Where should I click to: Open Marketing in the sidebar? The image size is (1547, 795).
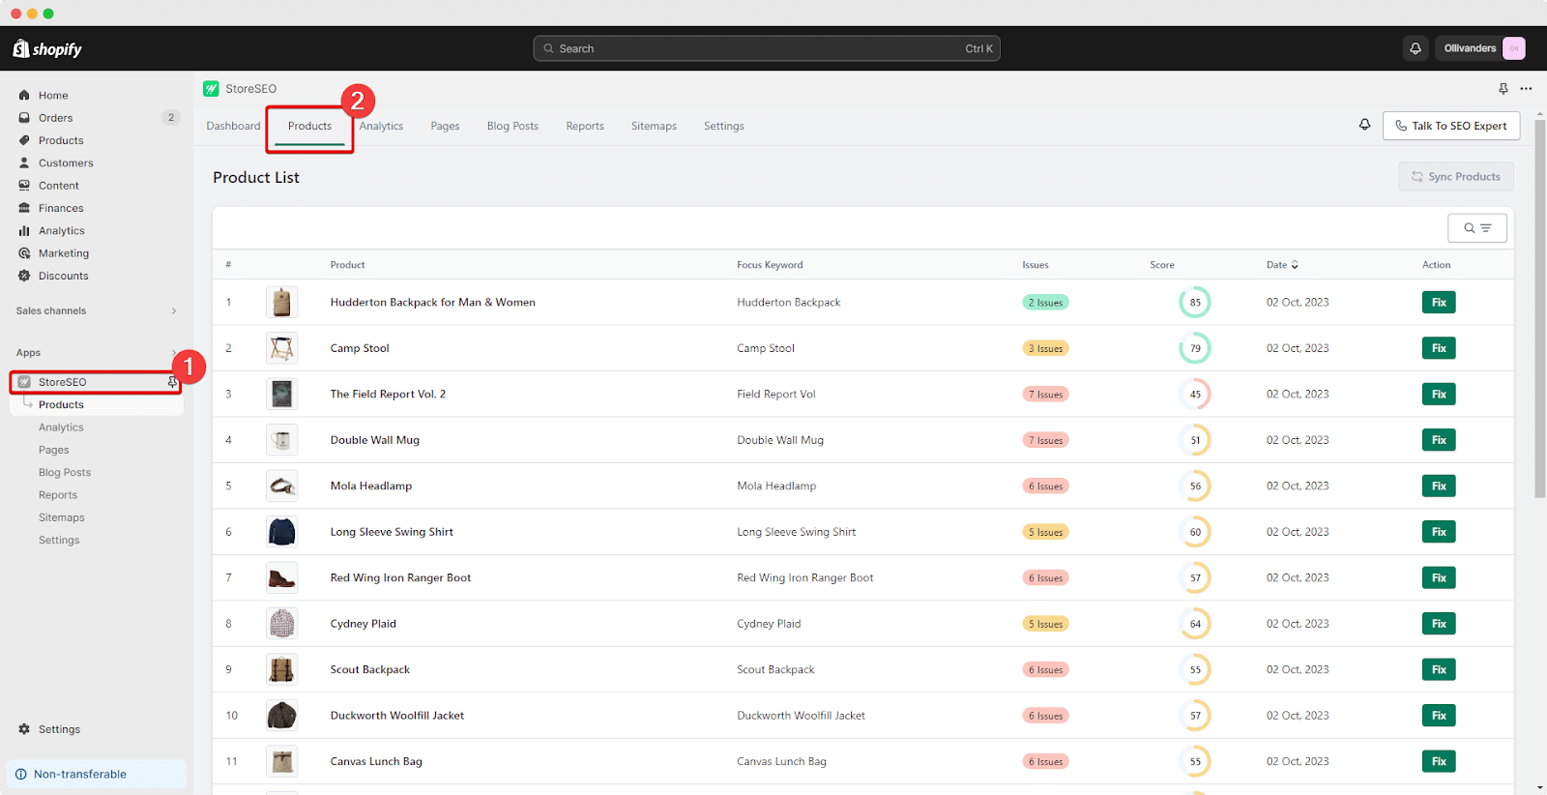(x=64, y=253)
